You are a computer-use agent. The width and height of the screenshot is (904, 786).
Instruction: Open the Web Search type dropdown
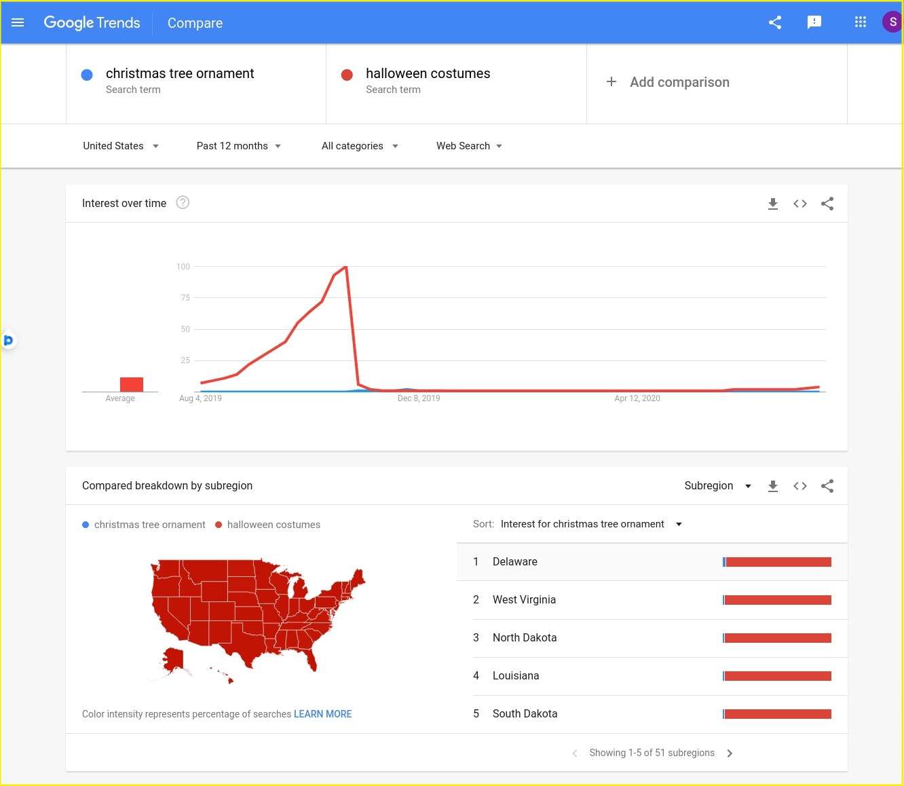point(470,146)
